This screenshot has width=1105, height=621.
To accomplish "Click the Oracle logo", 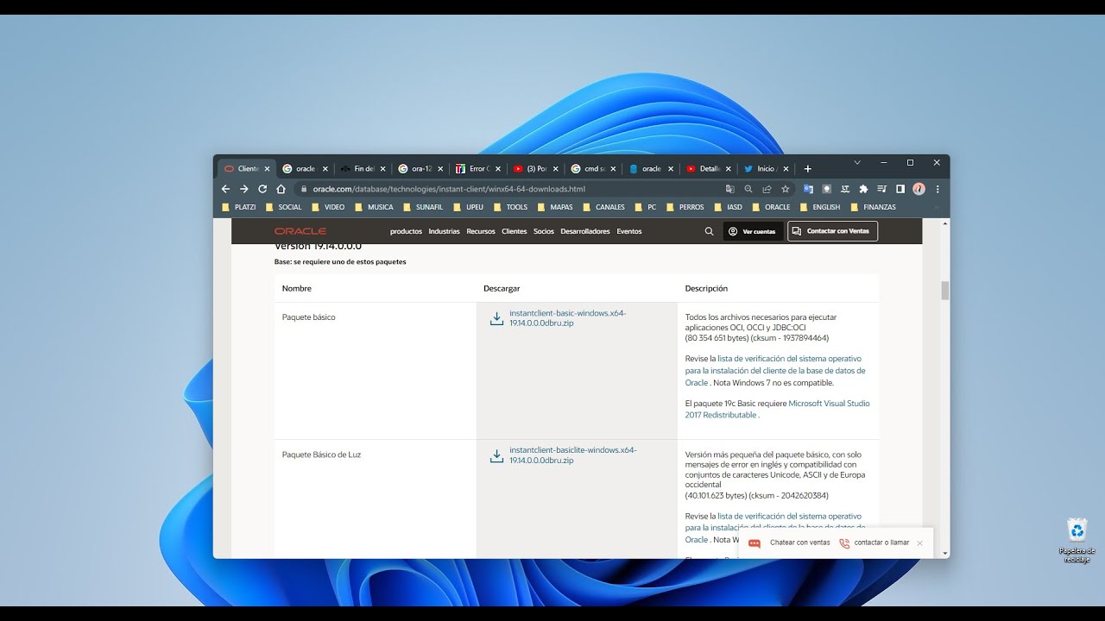I will [x=300, y=231].
